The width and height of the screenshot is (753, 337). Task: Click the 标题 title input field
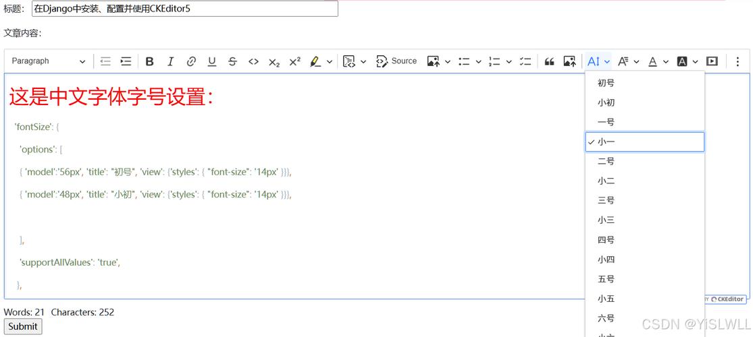184,9
